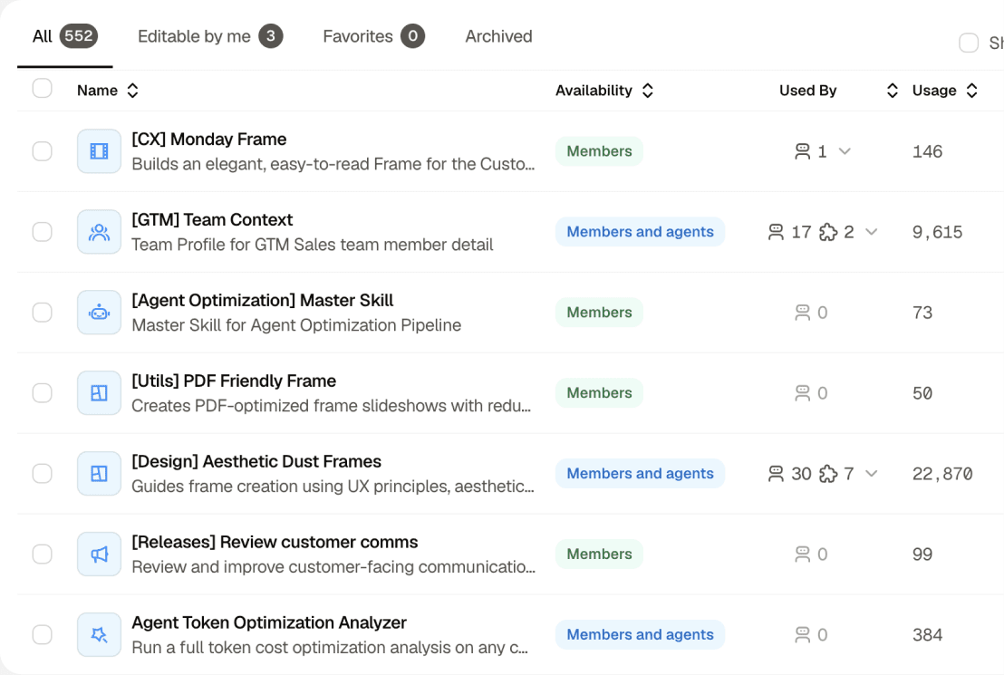Screen dimensions: 1004x675
Task: Click the agent icon with 0 in Master Skill row
Action: tap(802, 313)
